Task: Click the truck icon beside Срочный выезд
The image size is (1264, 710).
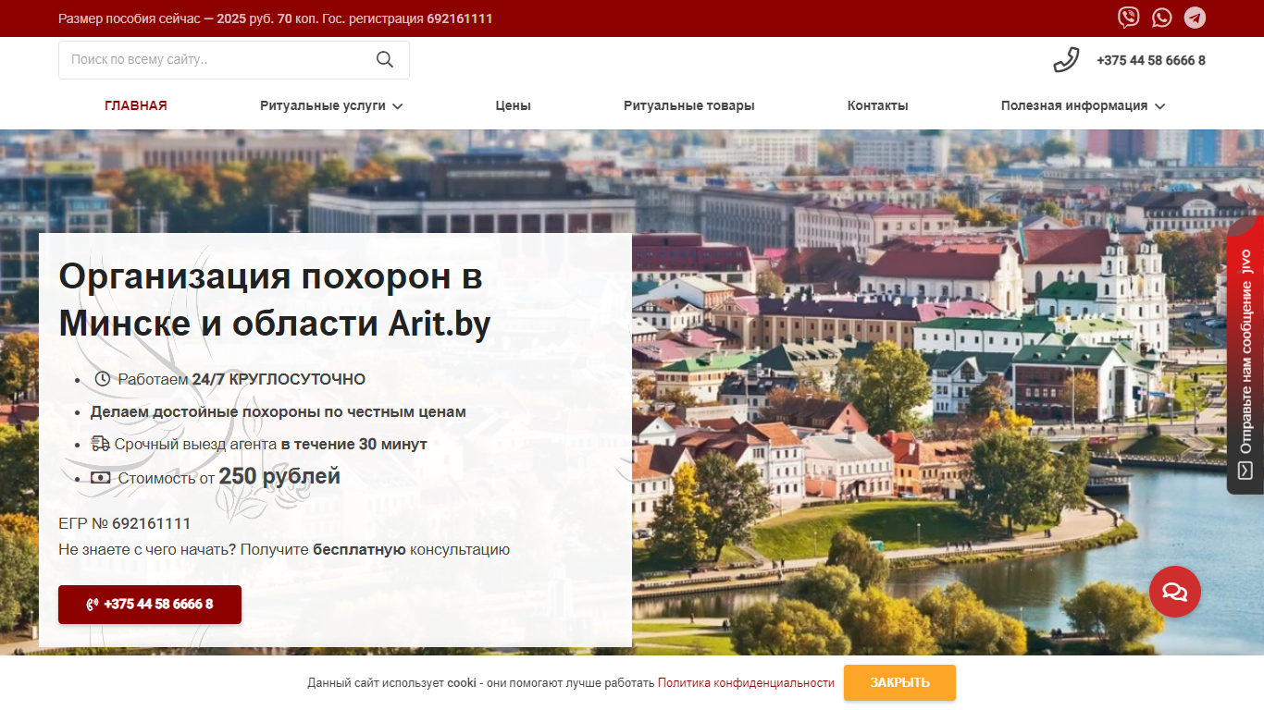Action: click(101, 444)
